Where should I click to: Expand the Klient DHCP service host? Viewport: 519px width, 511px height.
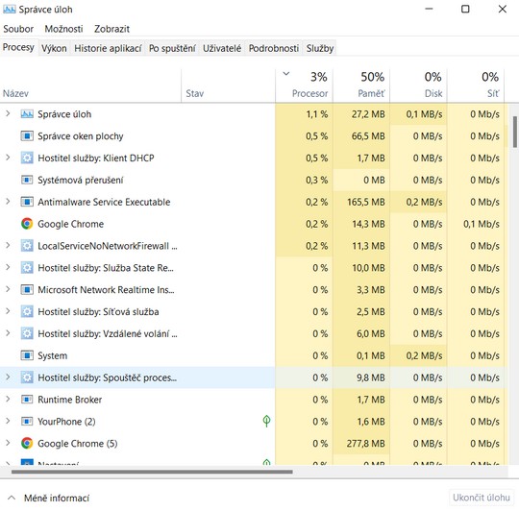pyautogui.click(x=8, y=158)
